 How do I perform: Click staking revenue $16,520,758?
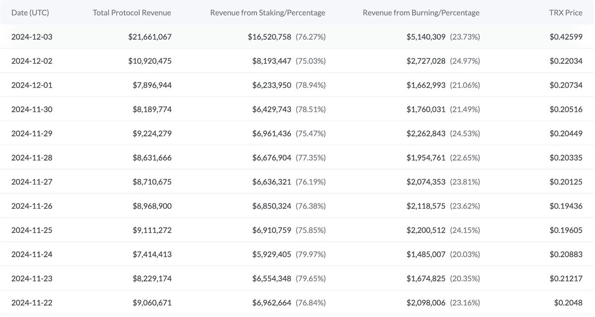coord(270,37)
